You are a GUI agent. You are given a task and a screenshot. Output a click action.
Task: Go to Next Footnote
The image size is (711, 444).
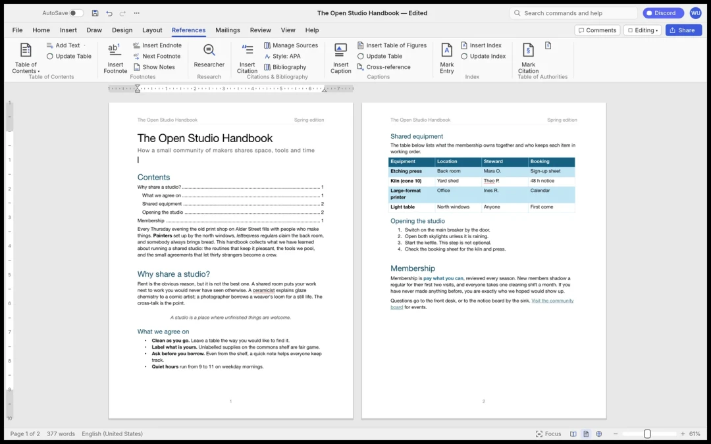[x=157, y=56]
